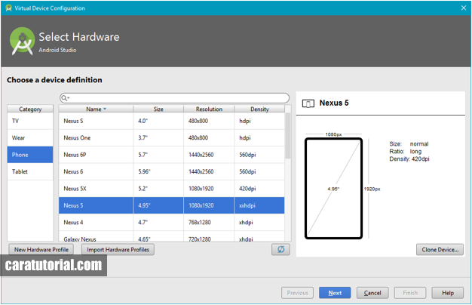The height and width of the screenshot is (305, 472).
Task: Click the 3.7" size cell of Nexus One
Action: click(158, 138)
